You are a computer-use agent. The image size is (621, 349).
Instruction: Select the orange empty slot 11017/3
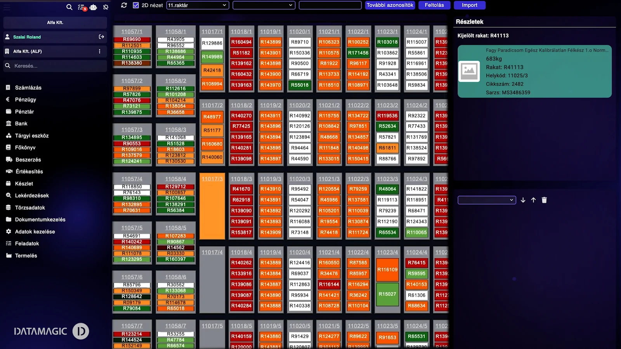(212, 206)
